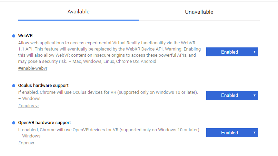Screen dimensions: 278x156
Task: Switch to the Available tab
Action: pyautogui.click(x=78, y=12)
